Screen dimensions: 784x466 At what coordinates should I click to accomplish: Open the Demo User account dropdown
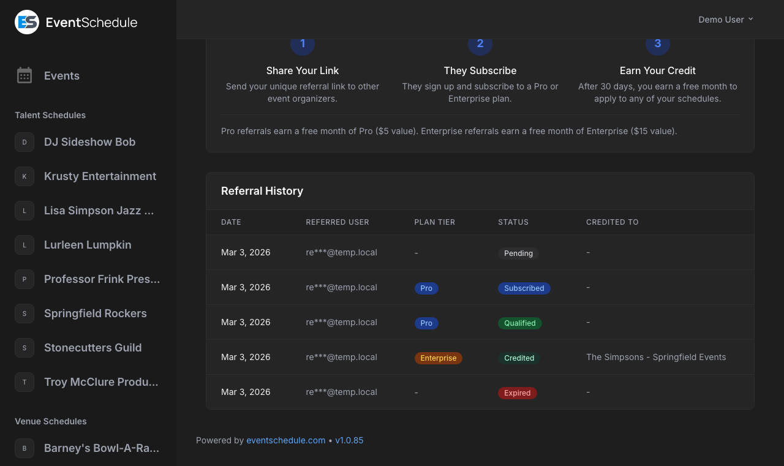[726, 19]
